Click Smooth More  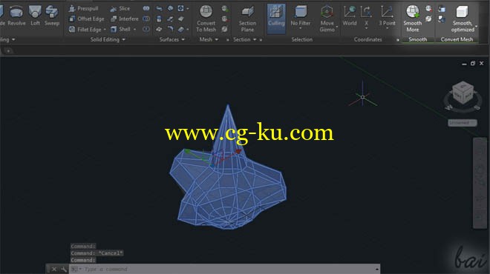[x=413, y=19]
